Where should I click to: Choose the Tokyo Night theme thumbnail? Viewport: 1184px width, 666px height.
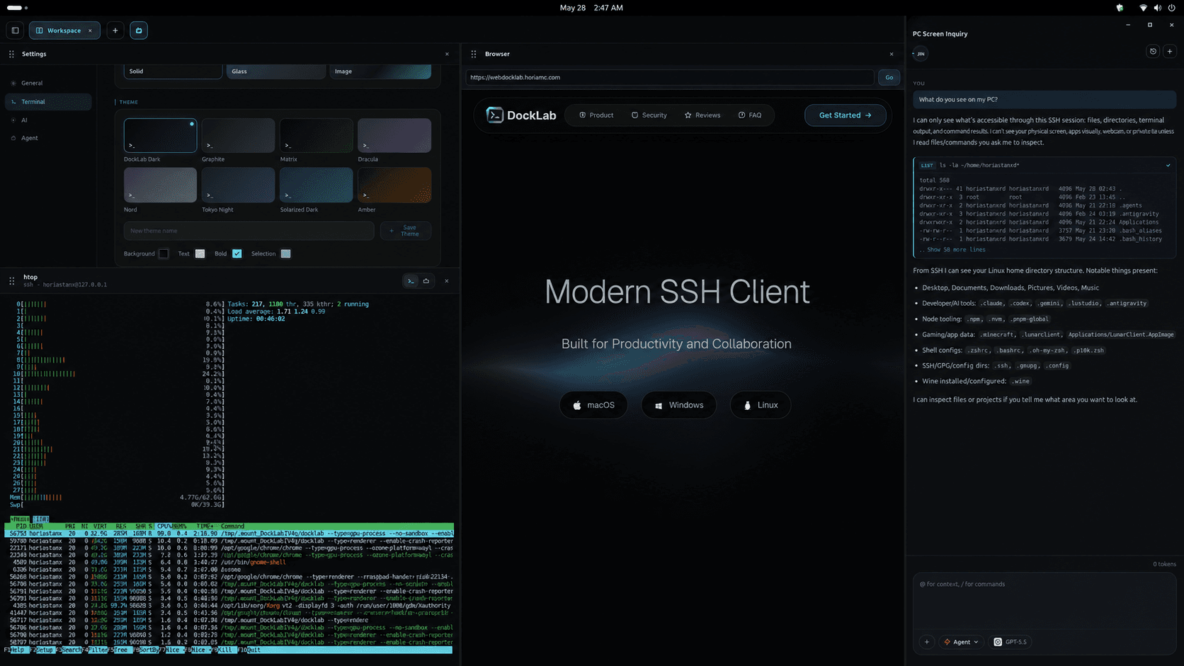click(238, 185)
